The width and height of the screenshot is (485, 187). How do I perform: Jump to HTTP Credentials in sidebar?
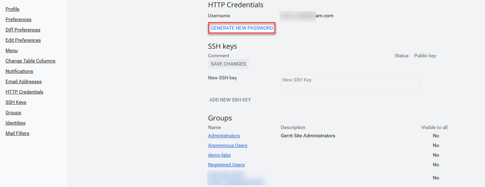pyautogui.click(x=24, y=92)
